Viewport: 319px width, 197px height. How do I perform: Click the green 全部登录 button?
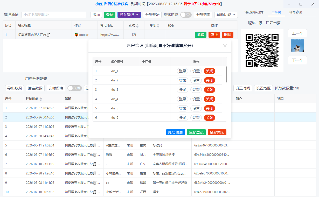click(x=196, y=132)
